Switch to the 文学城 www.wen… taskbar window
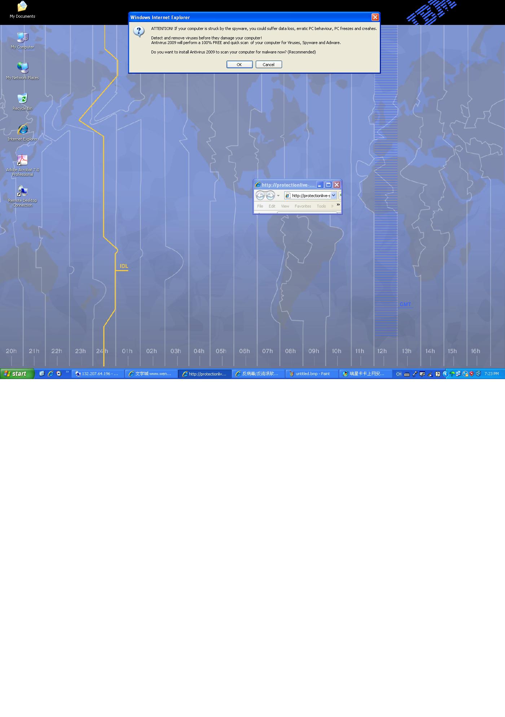 (x=152, y=374)
